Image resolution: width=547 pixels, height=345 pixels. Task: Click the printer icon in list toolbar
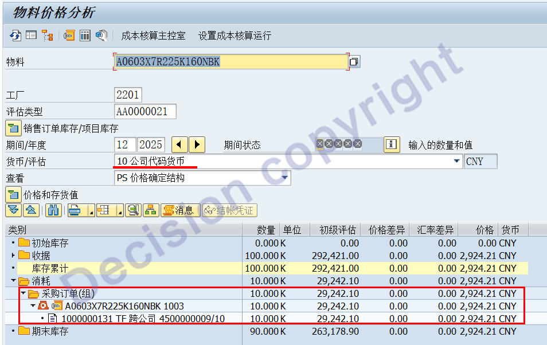coord(74,210)
